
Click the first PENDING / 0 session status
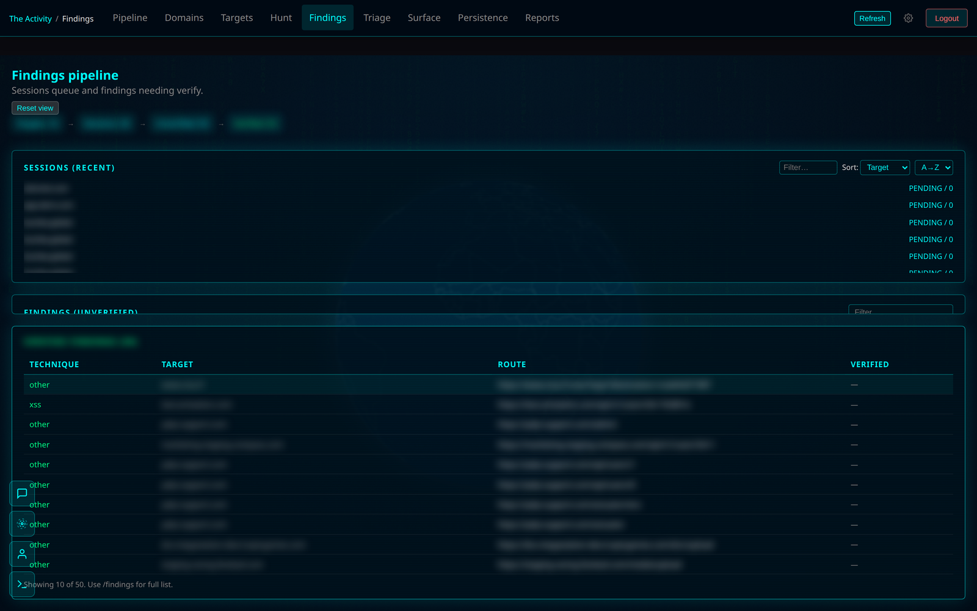(x=931, y=188)
